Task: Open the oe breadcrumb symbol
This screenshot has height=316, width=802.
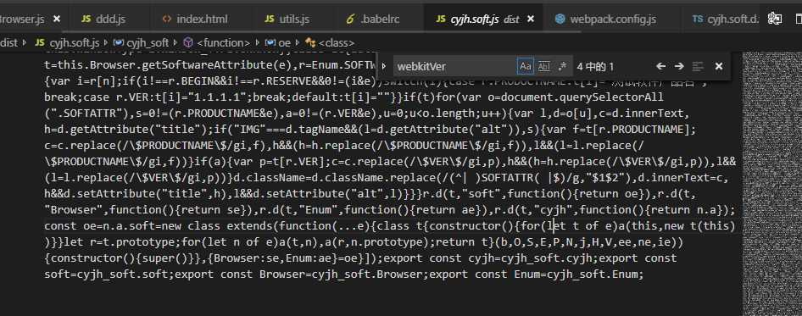Action: (279, 42)
